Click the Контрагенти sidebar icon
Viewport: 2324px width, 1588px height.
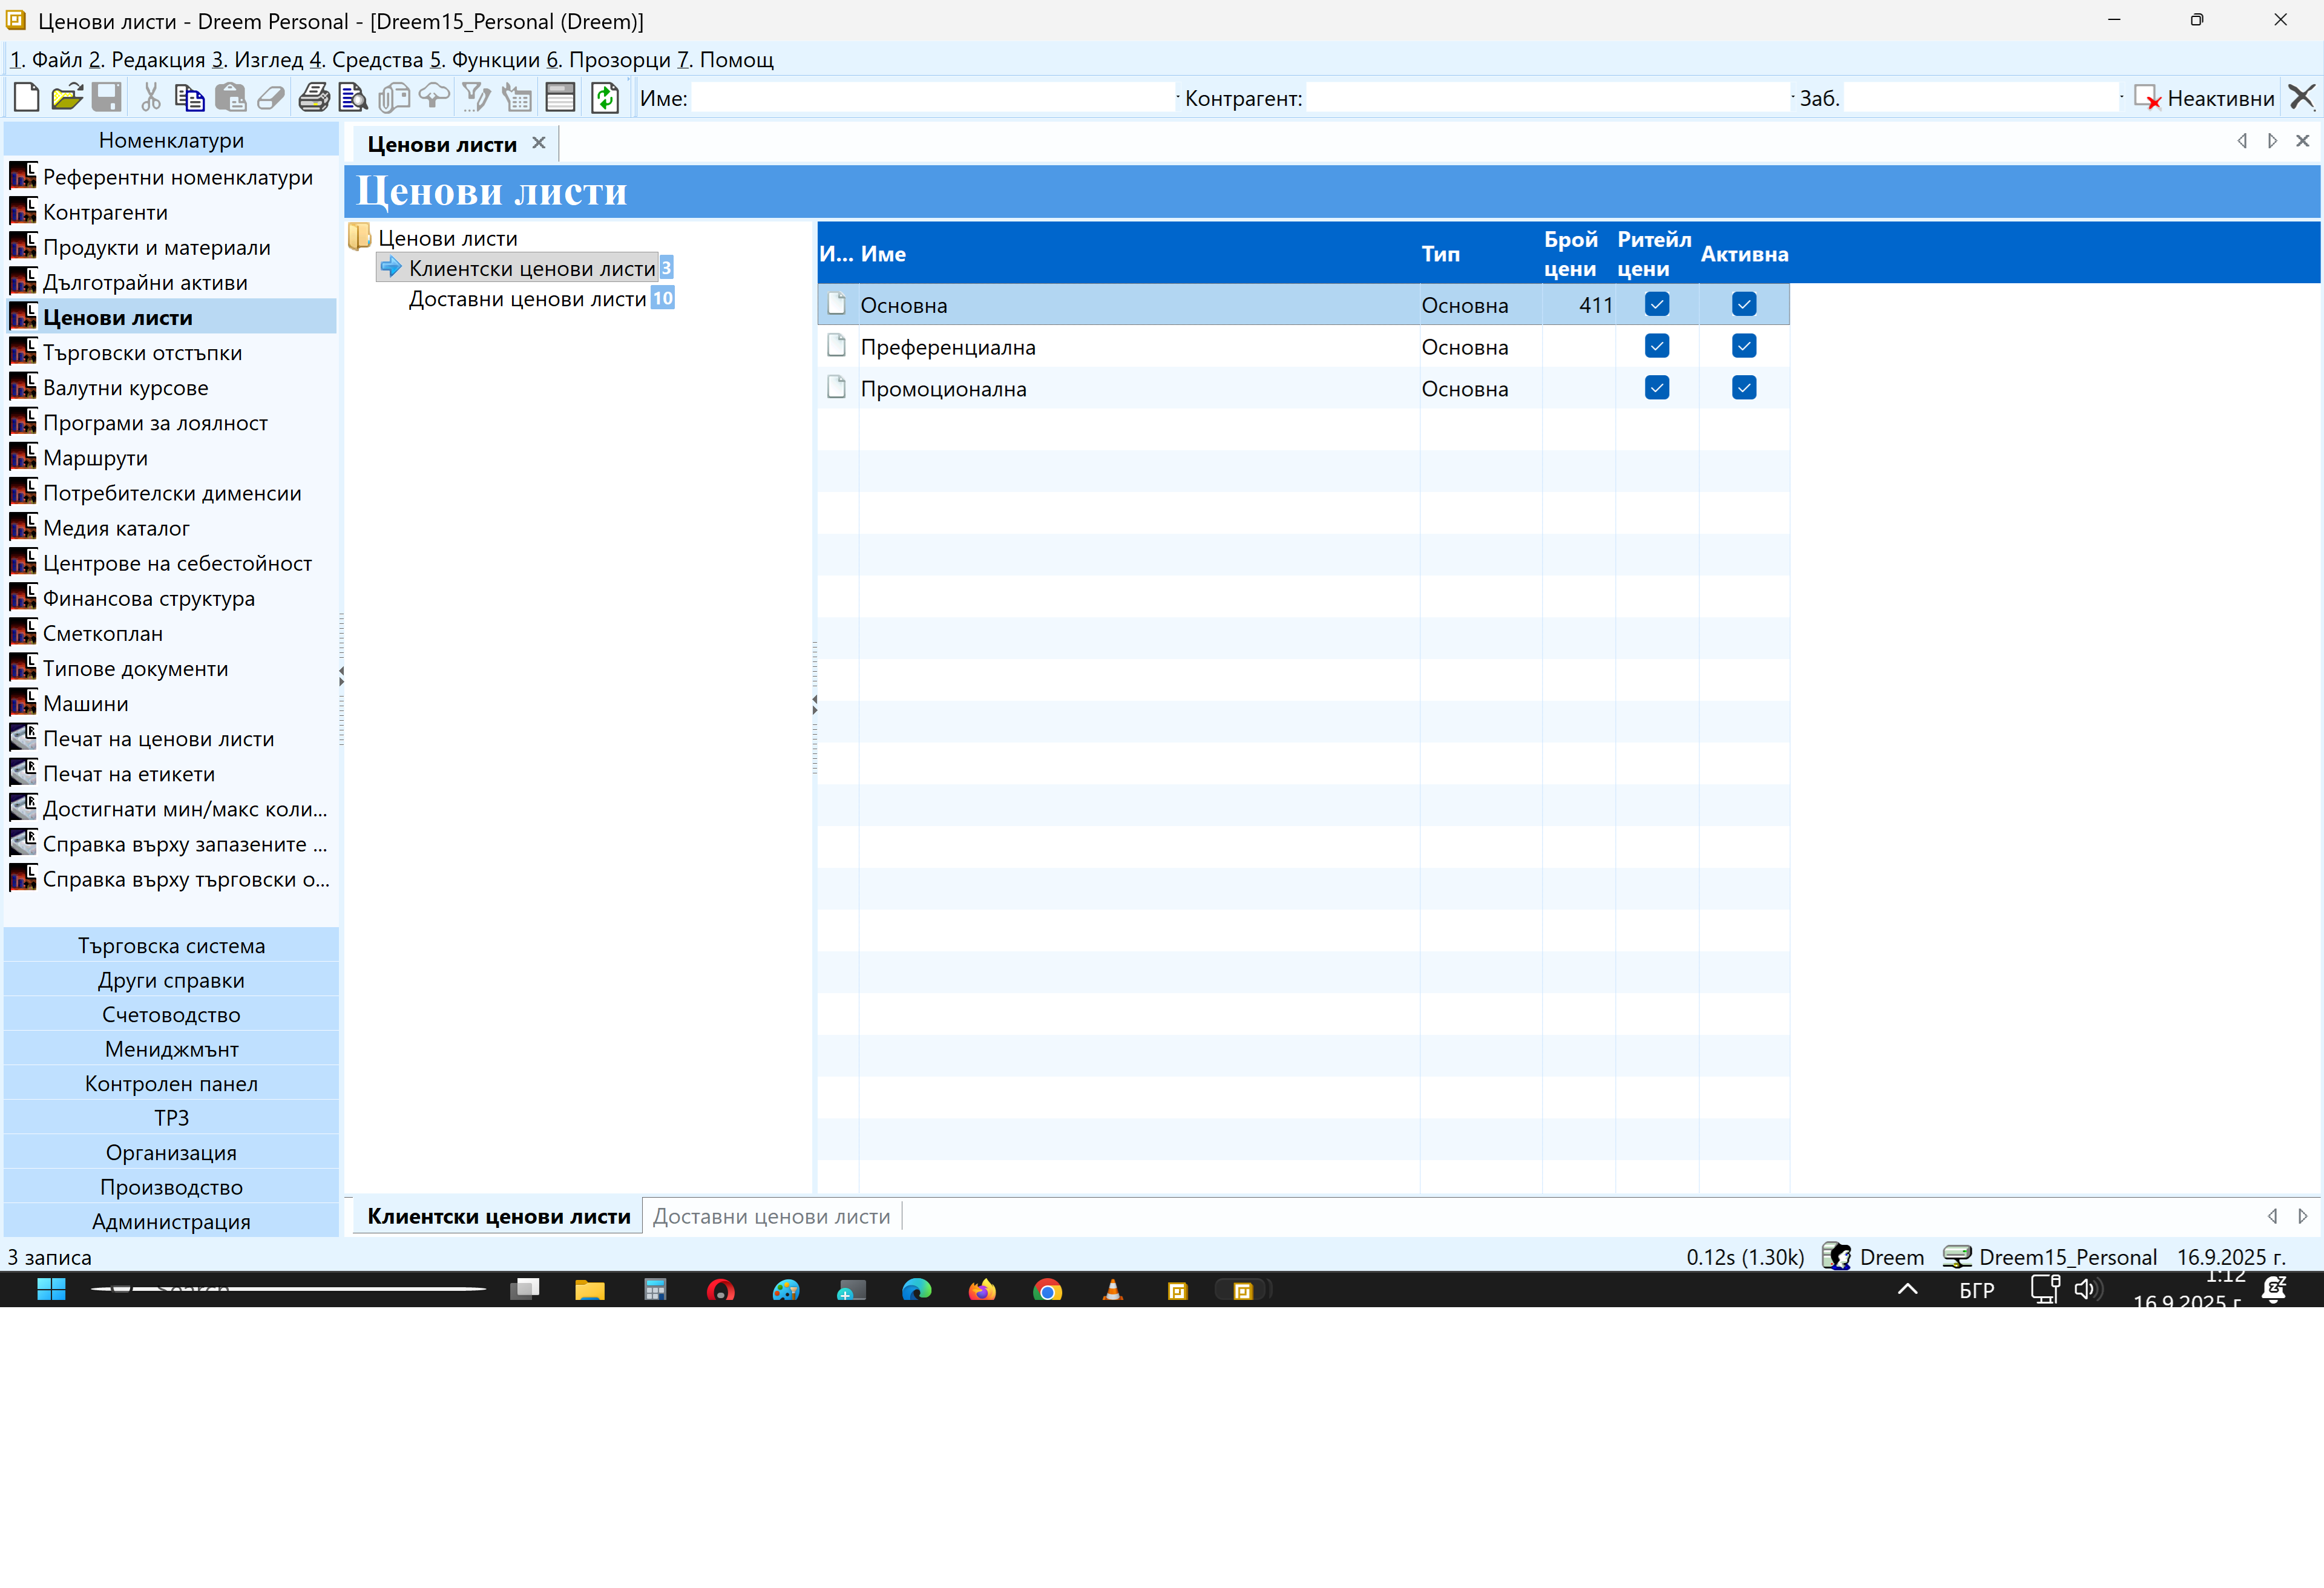tap(23, 212)
